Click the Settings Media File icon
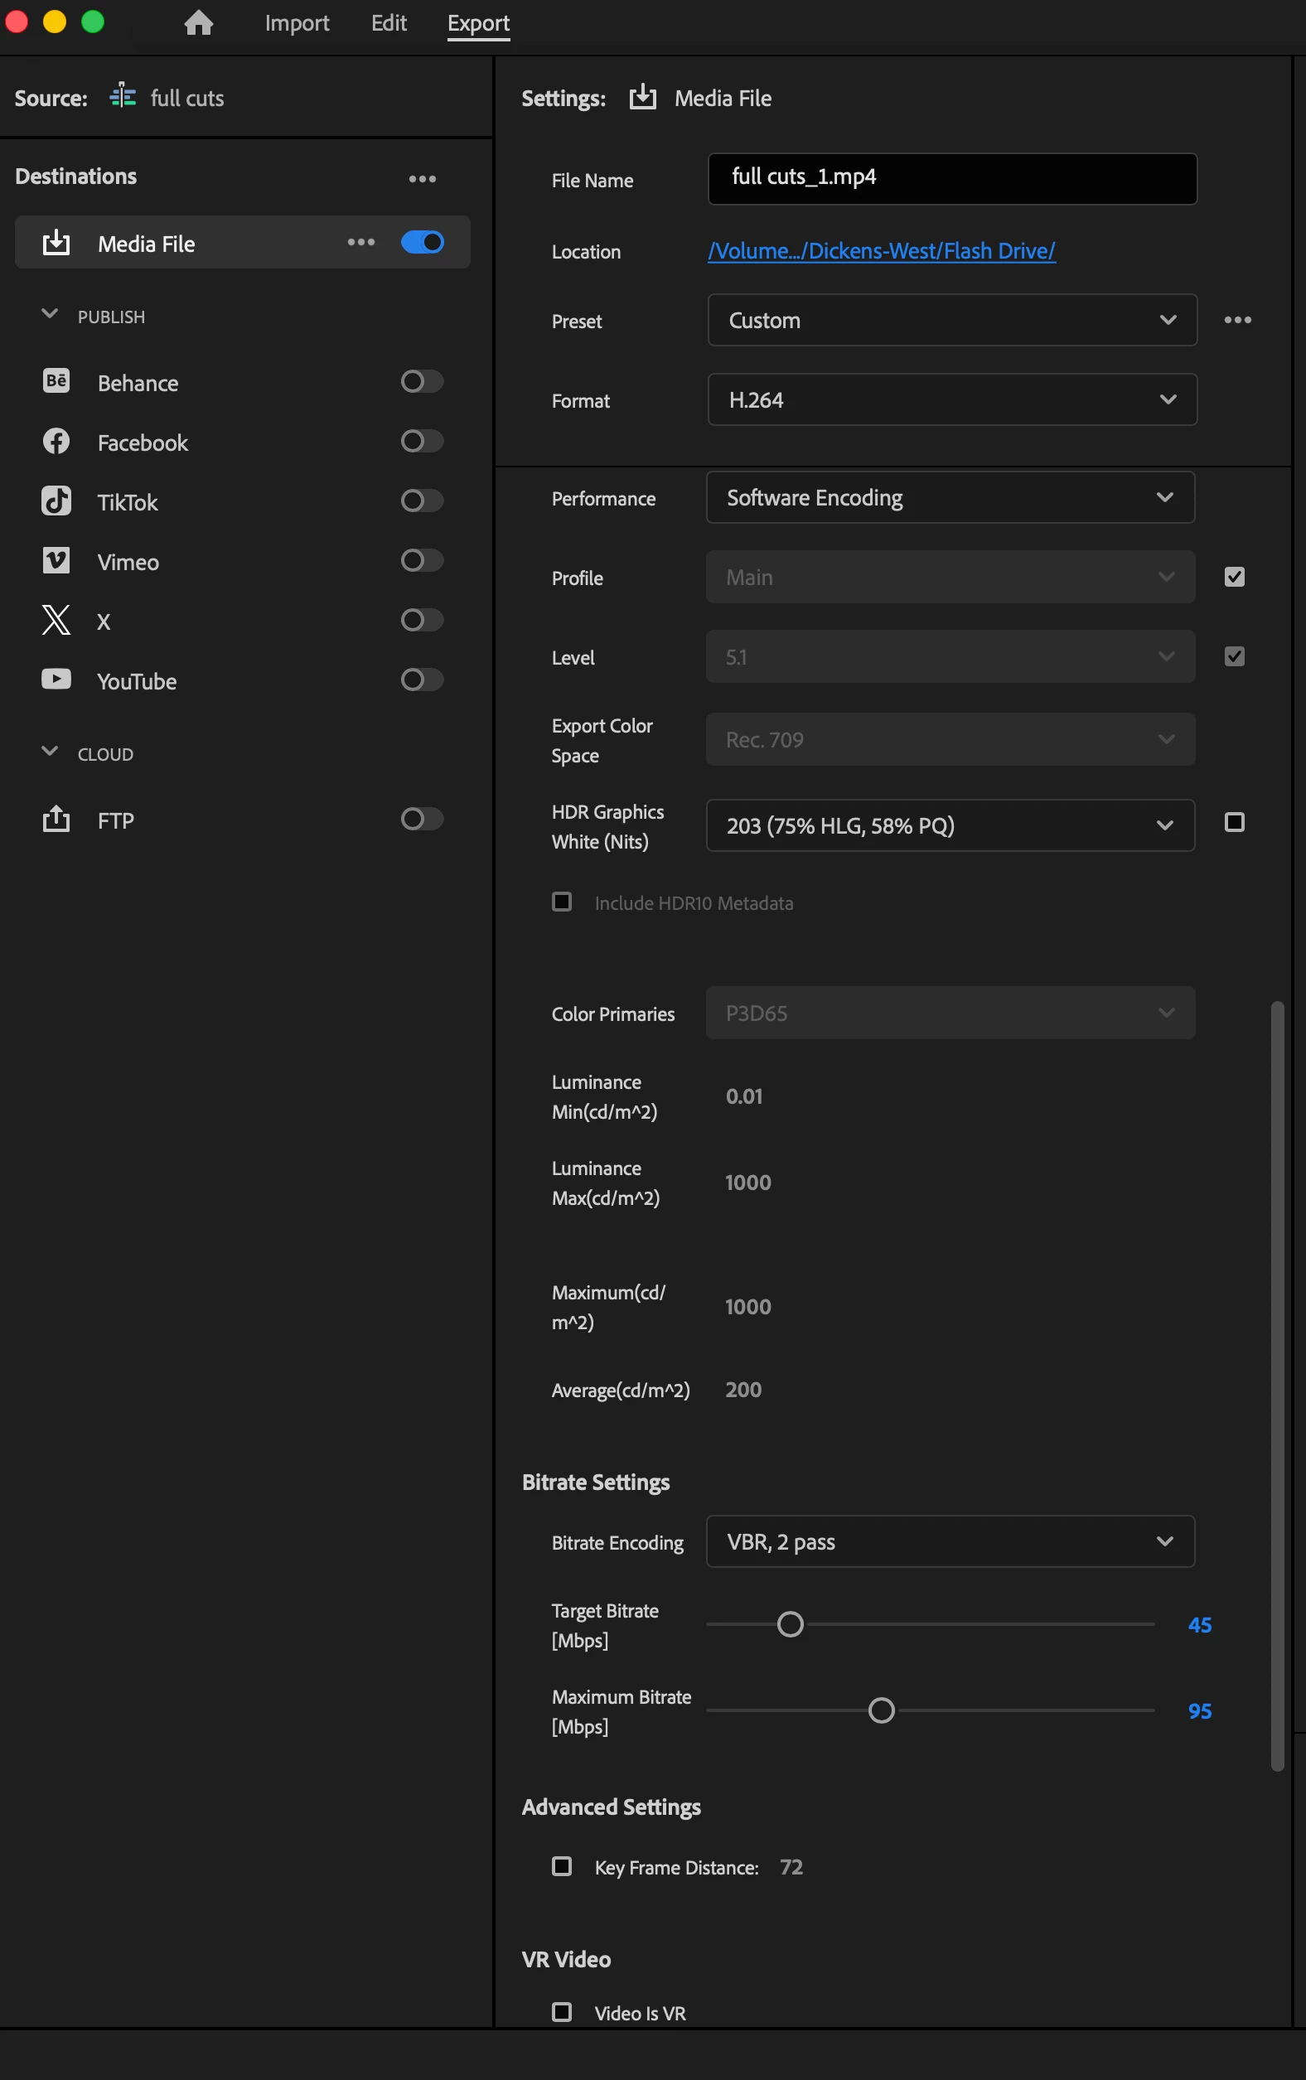 (x=642, y=97)
